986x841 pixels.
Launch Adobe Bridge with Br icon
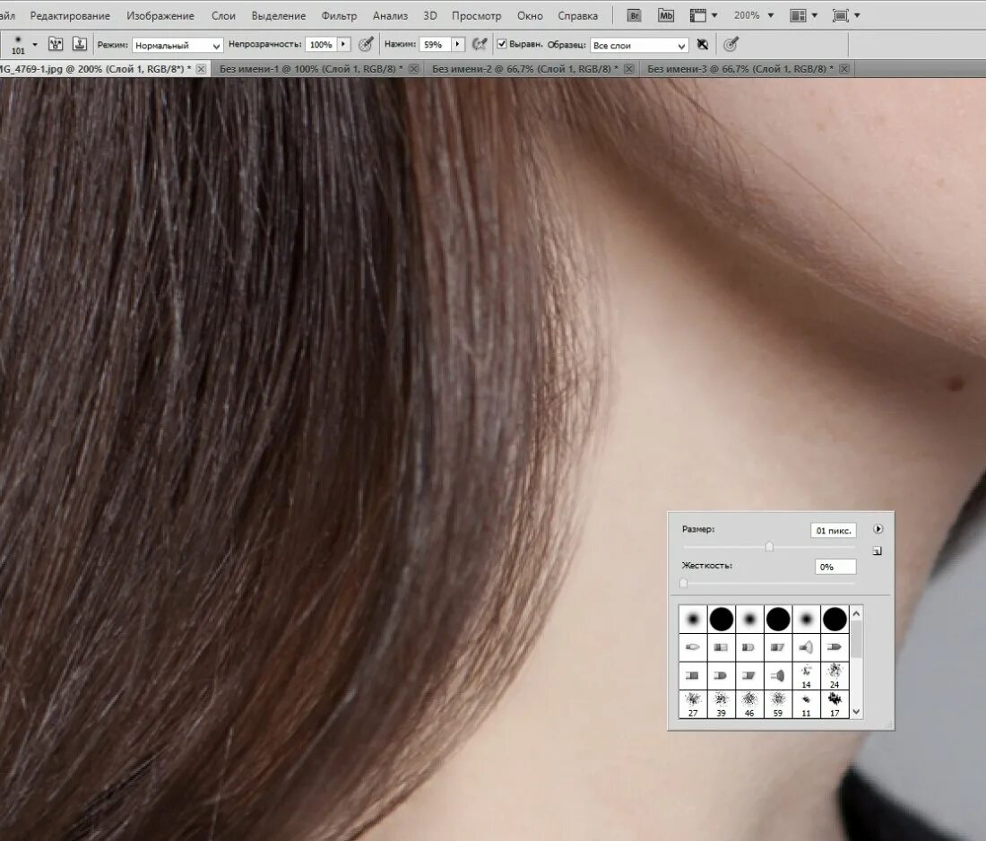635,16
